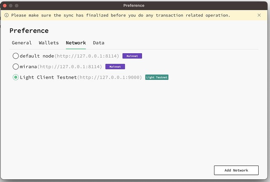Click the green Light Testnet badge
Viewport: 270px width, 182px height.
[x=157, y=77]
